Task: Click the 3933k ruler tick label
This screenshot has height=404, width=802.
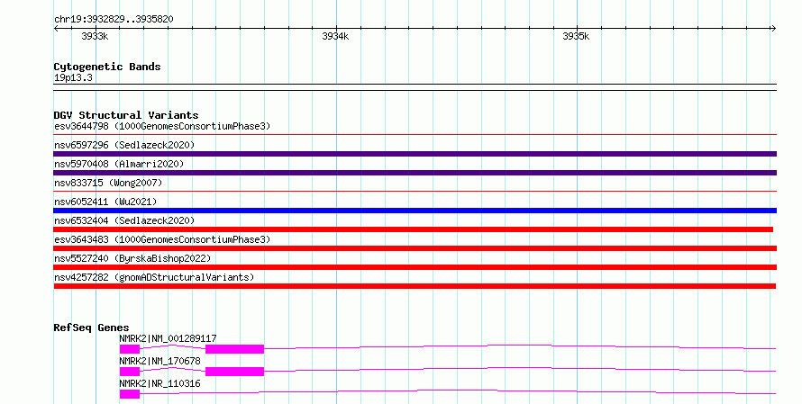Action: click(x=95, y=36)
